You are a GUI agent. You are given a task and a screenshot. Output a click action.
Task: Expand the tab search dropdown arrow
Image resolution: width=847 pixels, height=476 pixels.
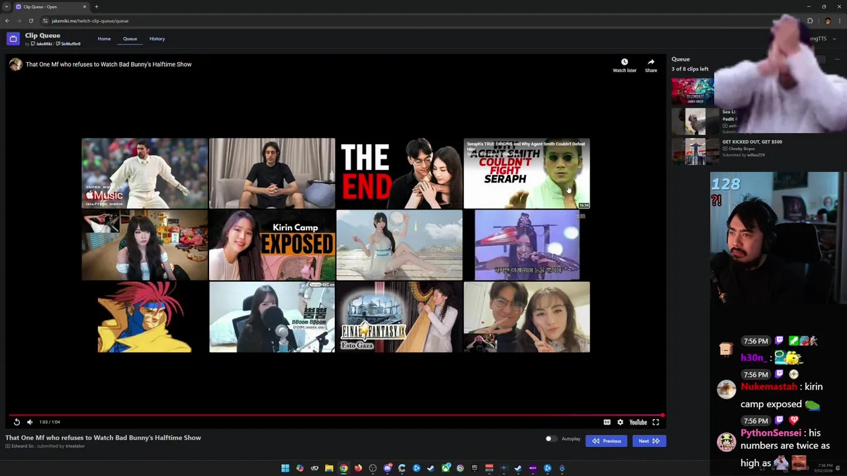pos(7,7)
